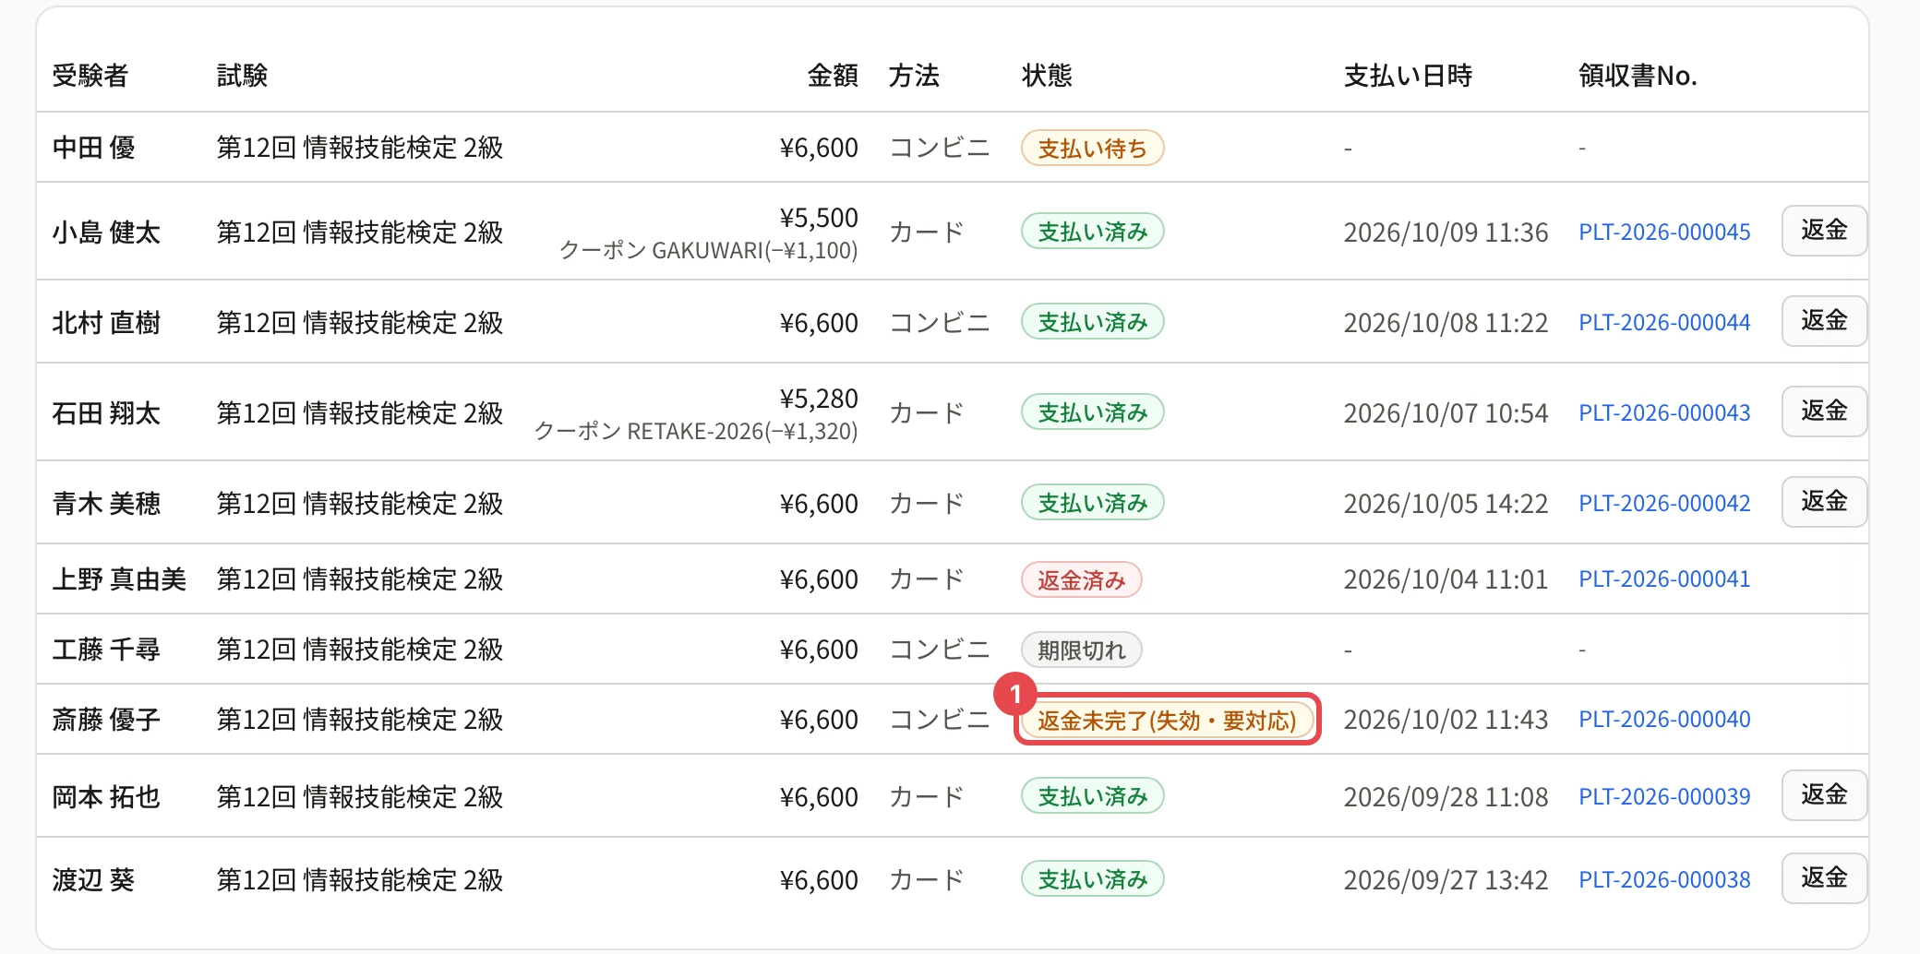1920x954 pixels.
Task: Click amount ¥5,280 for 石田 翔太
Action: [x=819, y=398]
